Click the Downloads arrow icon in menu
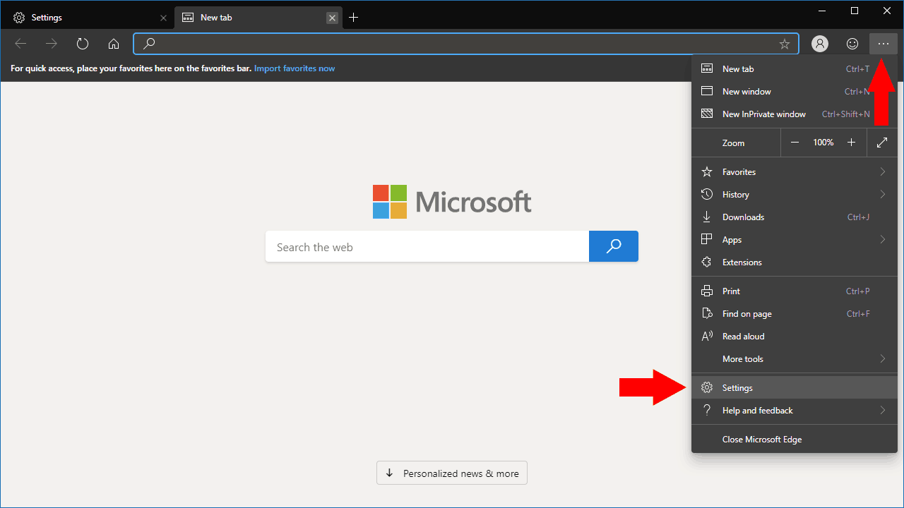This screenshot has width=904, height=508. click(x=706, y=217)
